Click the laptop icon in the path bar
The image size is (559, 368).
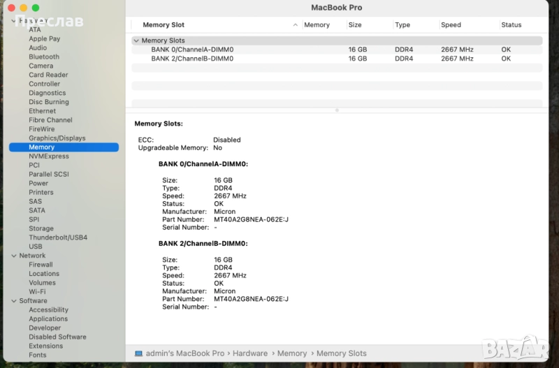138,353
